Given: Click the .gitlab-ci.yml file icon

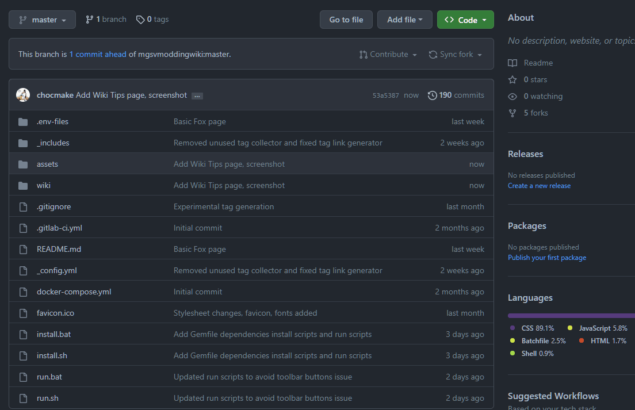Looking at the screenshot, I should (23, 228).
